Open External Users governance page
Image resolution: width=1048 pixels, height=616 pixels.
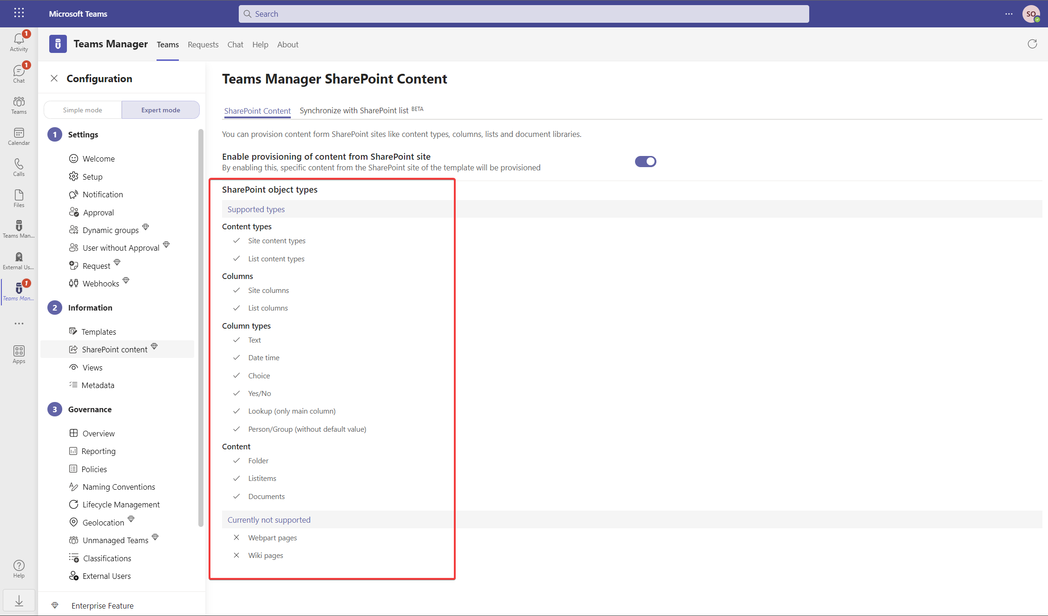100,576
